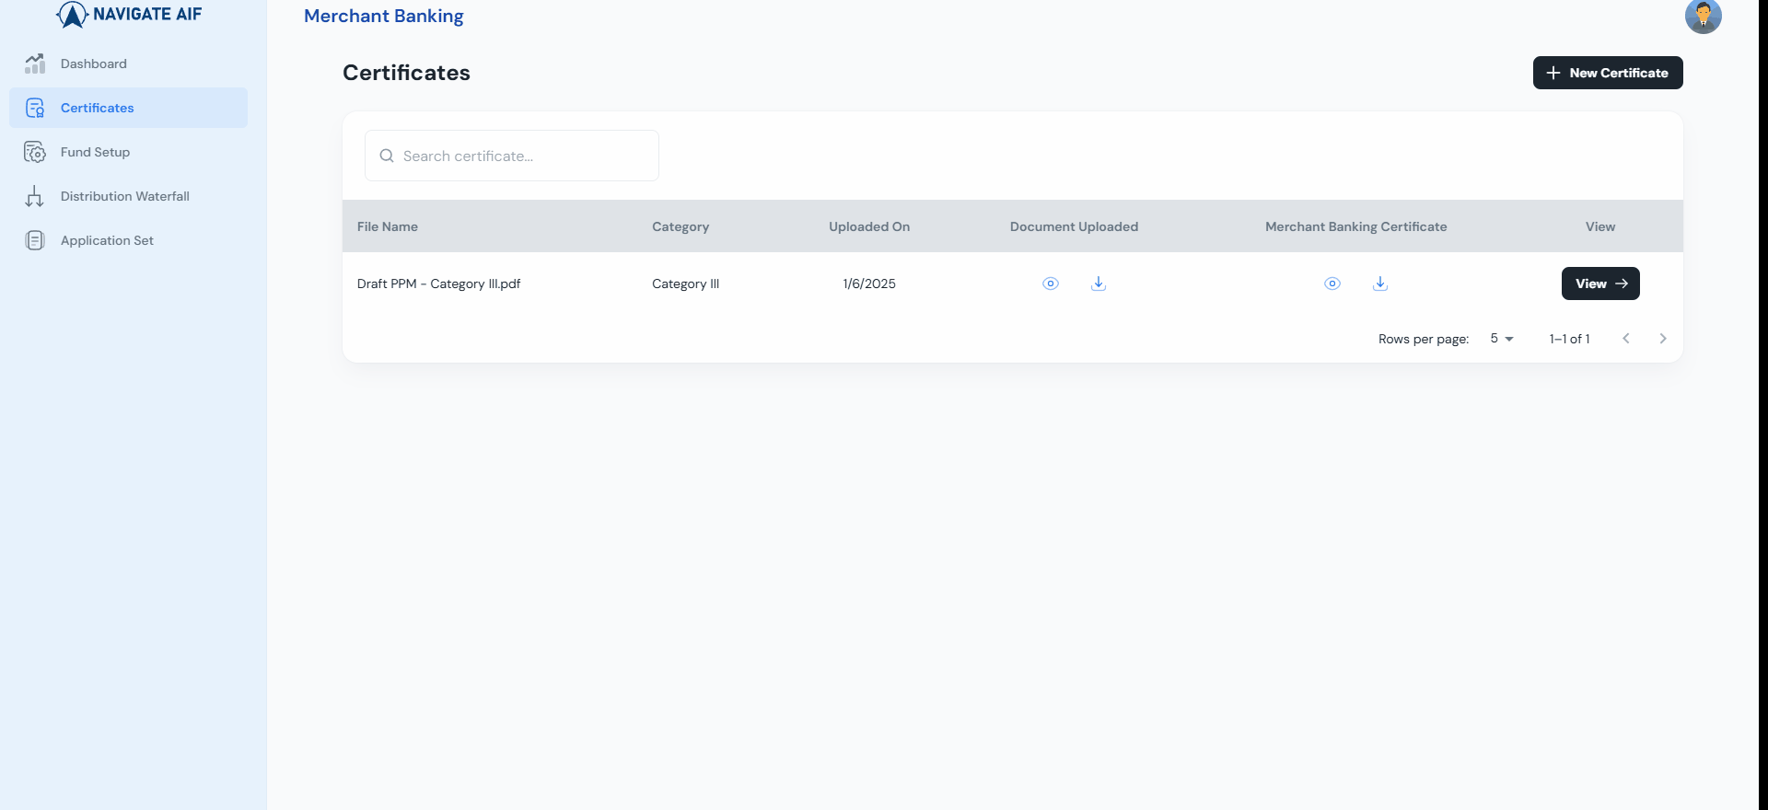The width and height of the screenshot is (1768, 810).
Task: Click the Document Uploaded column header
Action: pos(1074,226)
